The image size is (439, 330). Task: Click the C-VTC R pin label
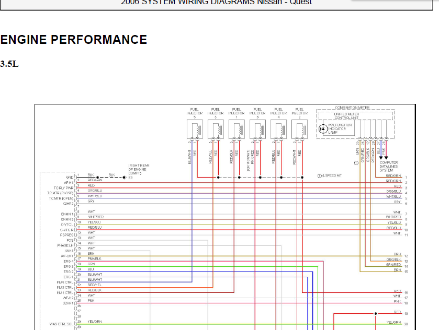(x=66, y=230)
